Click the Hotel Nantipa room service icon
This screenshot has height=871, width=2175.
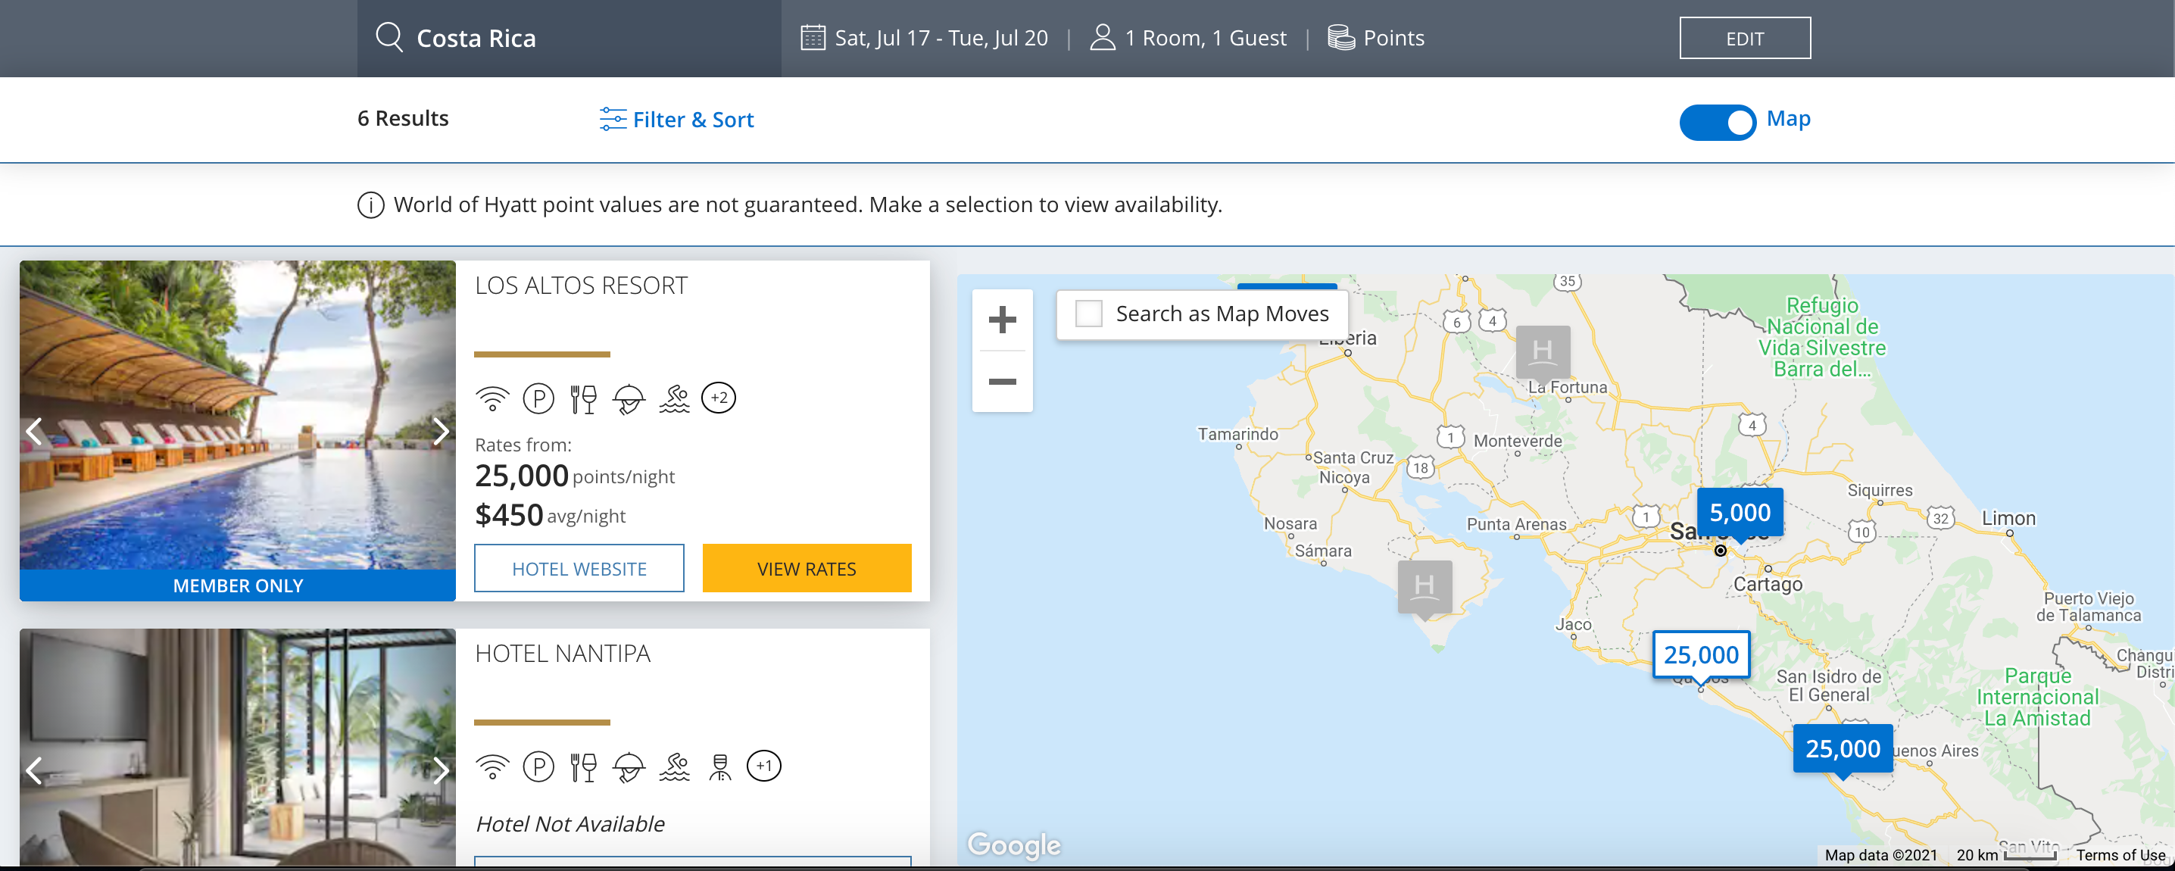tap(629, 767)
